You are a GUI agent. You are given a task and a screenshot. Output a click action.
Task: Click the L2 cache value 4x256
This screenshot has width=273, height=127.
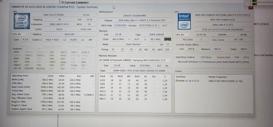click(x=73, y=40)
